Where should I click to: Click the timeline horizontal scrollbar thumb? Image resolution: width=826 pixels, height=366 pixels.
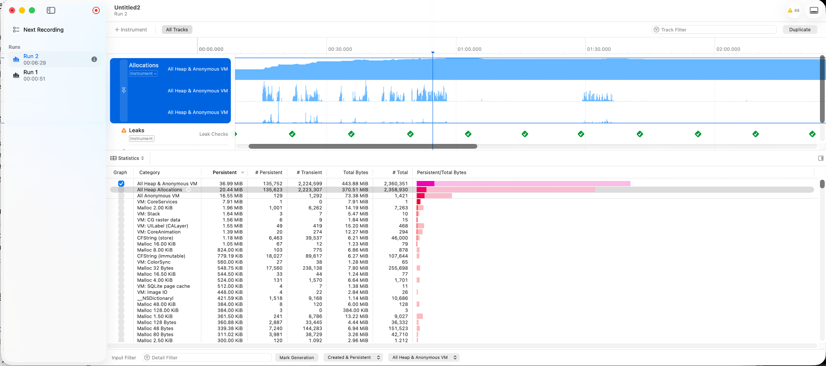click(363, 146)
